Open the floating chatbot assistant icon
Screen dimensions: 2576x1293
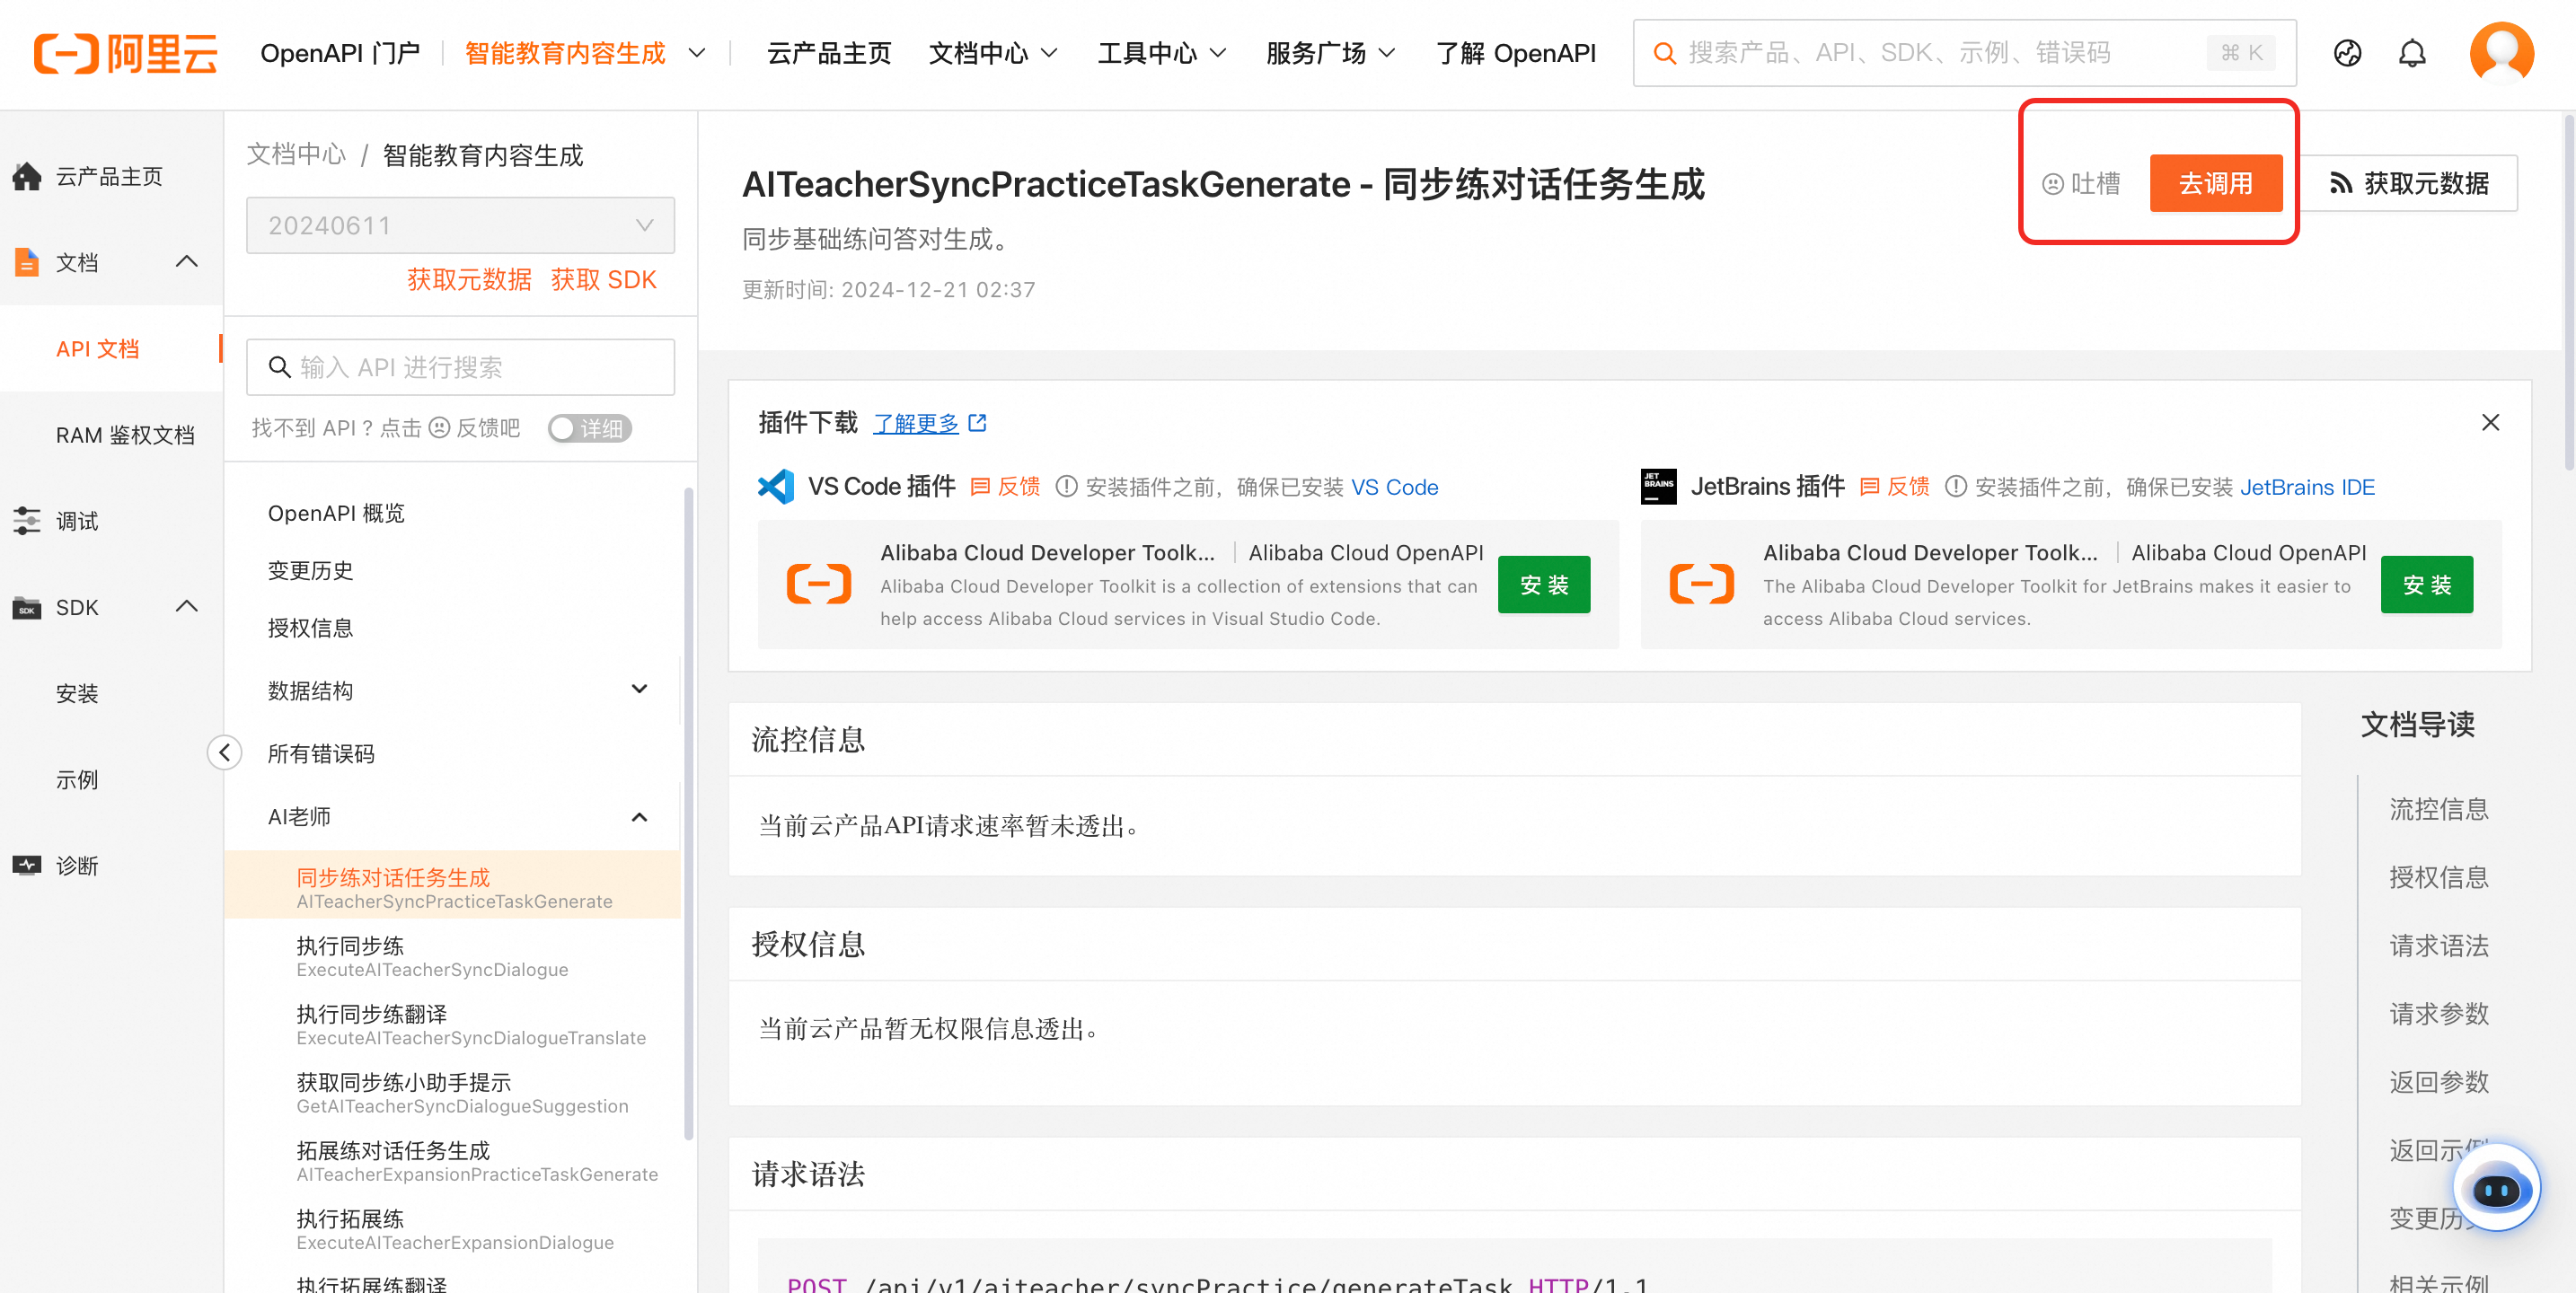pyautogui.click(x=2496, y=1189)
